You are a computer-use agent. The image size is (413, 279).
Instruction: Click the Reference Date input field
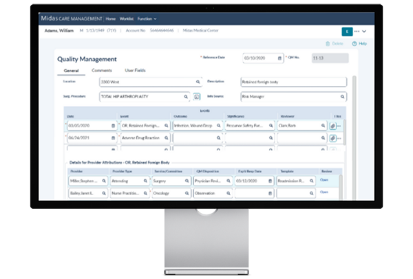[263, 58]
